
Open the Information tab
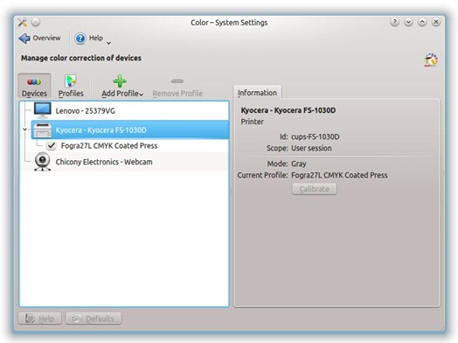tap(257, 93)
